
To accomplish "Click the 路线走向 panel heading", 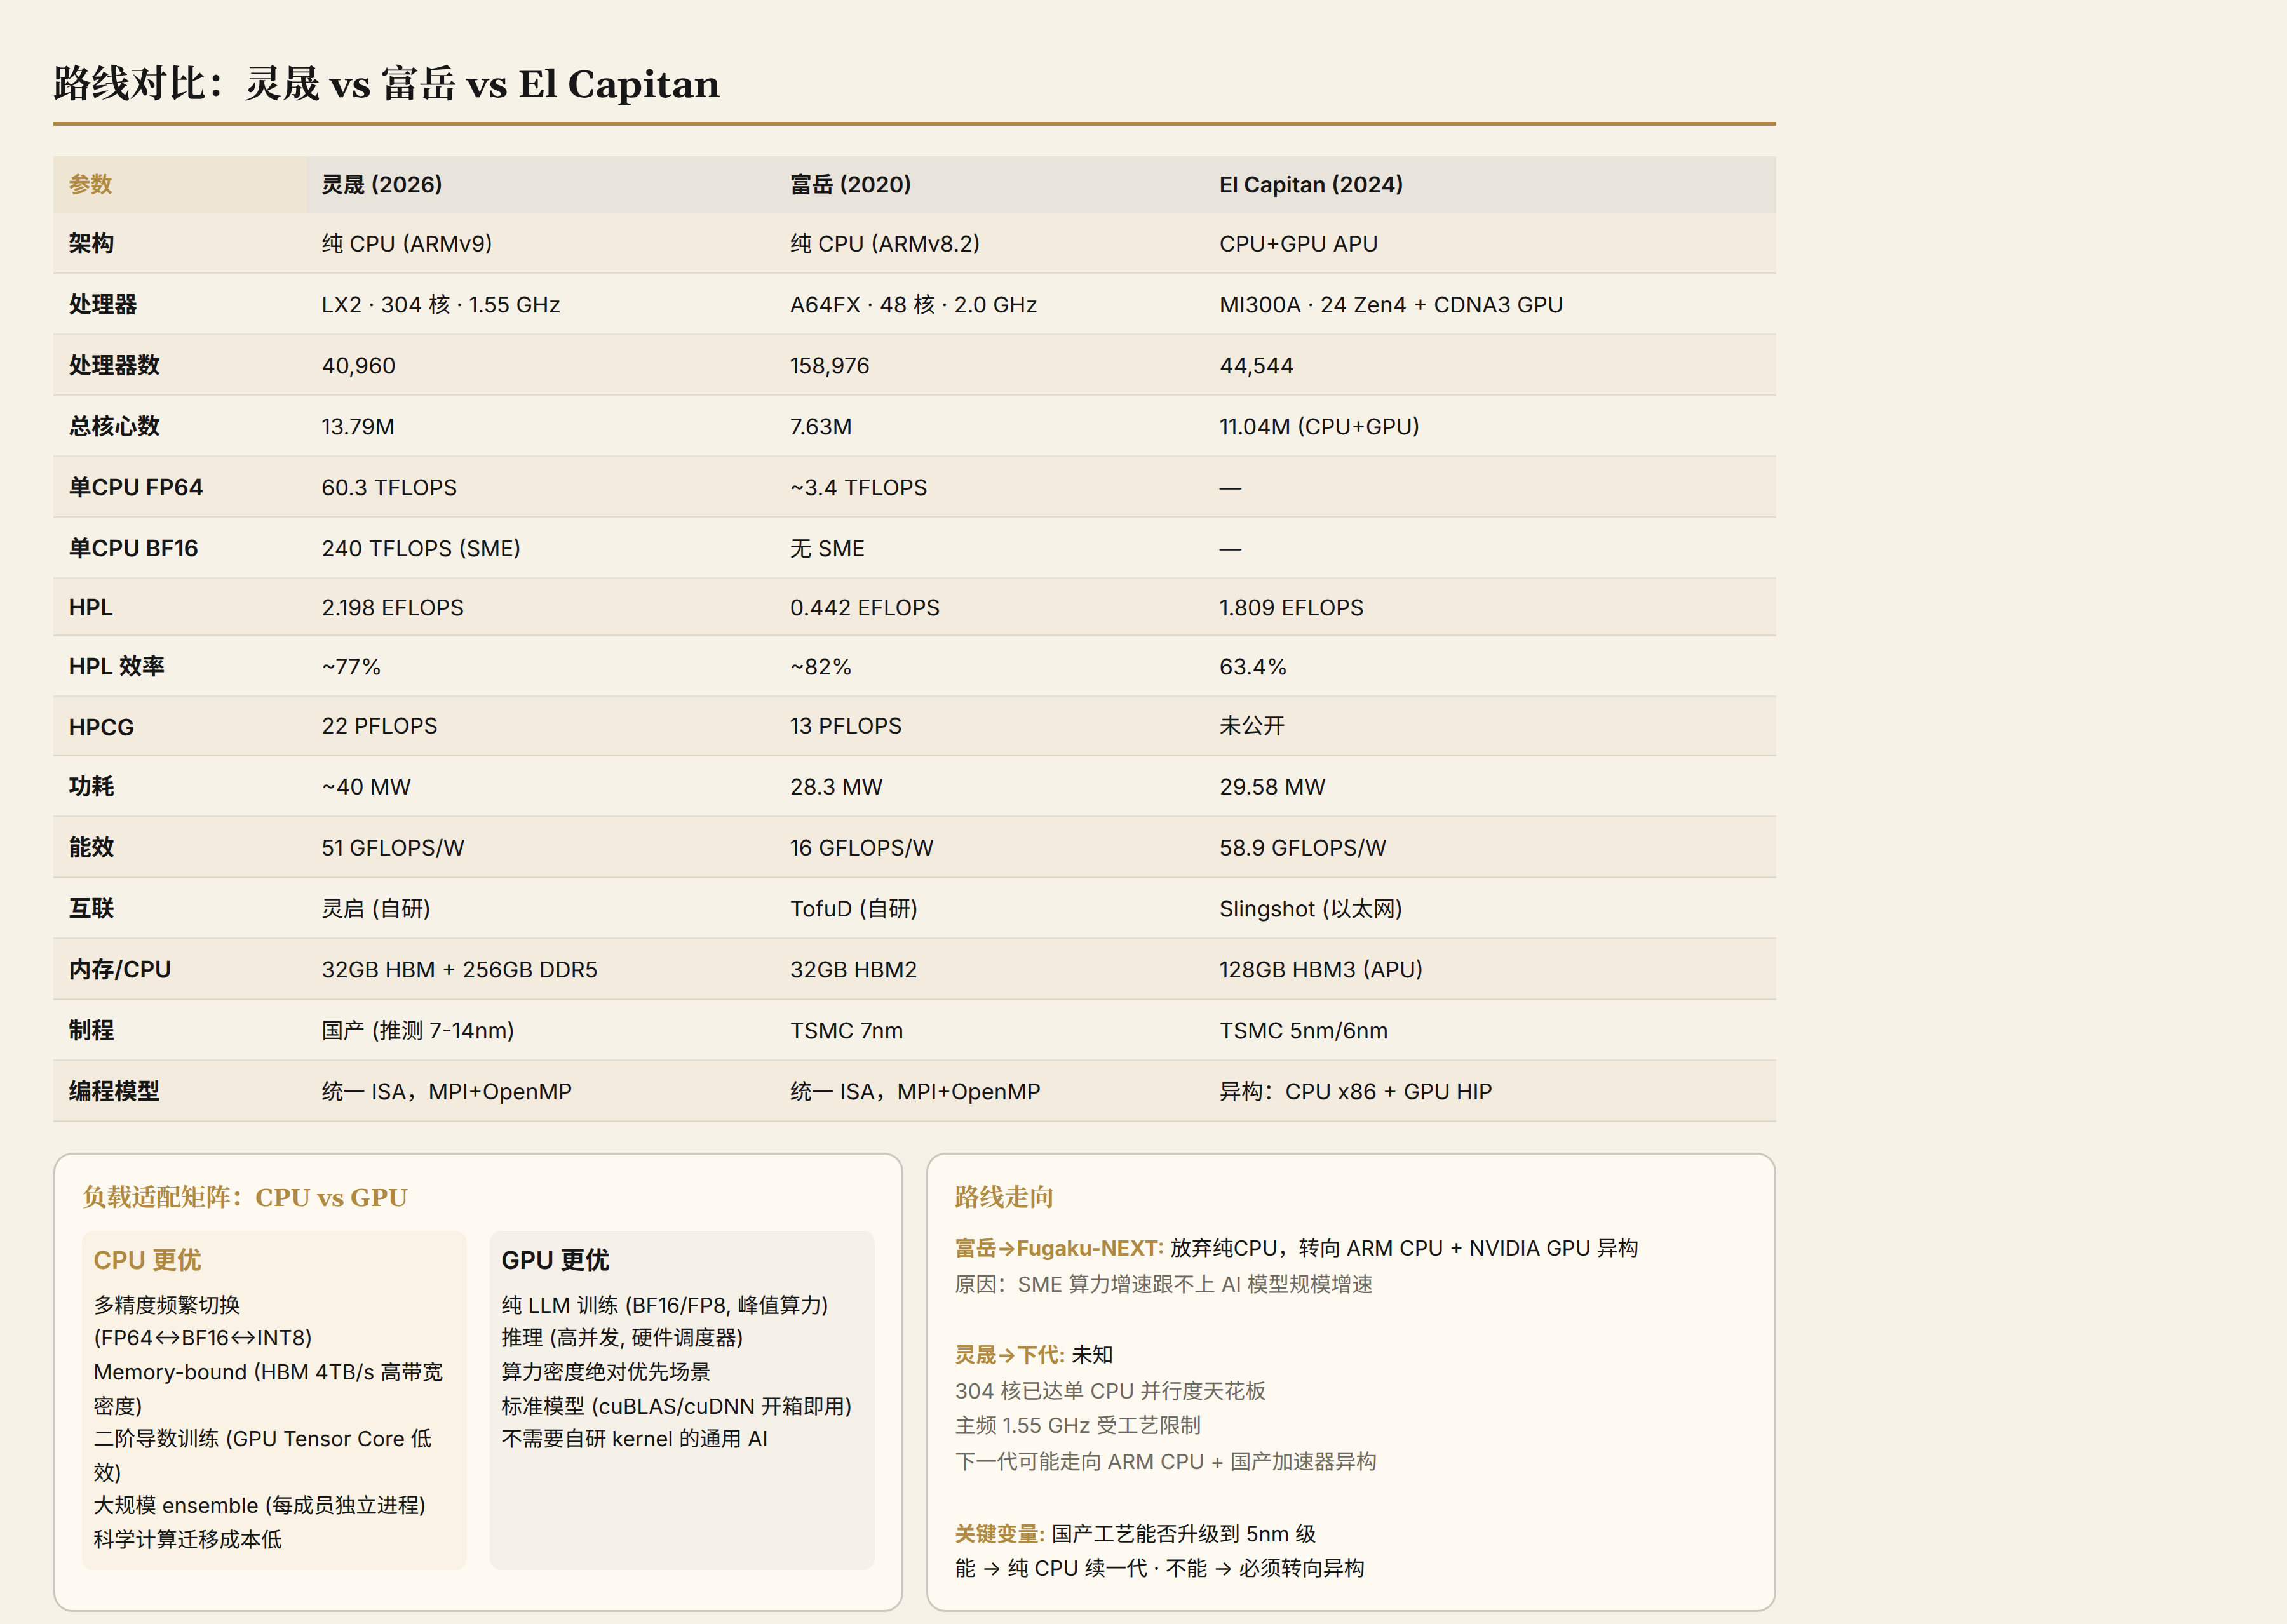I will (1004, 1198).
